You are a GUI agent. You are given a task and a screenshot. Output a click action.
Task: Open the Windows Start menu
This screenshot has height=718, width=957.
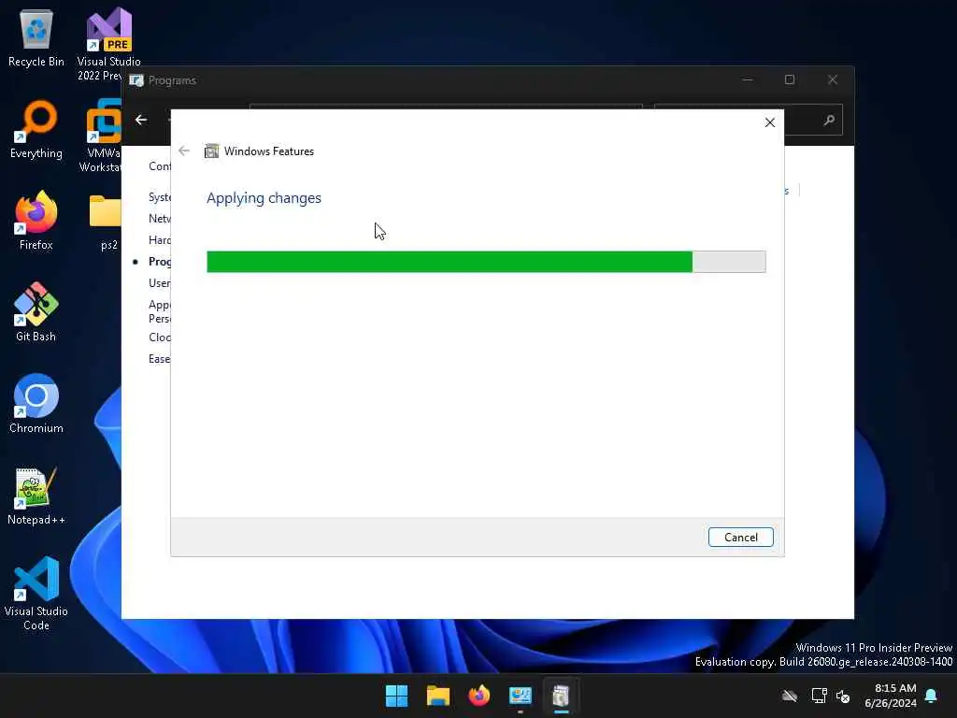396,696
